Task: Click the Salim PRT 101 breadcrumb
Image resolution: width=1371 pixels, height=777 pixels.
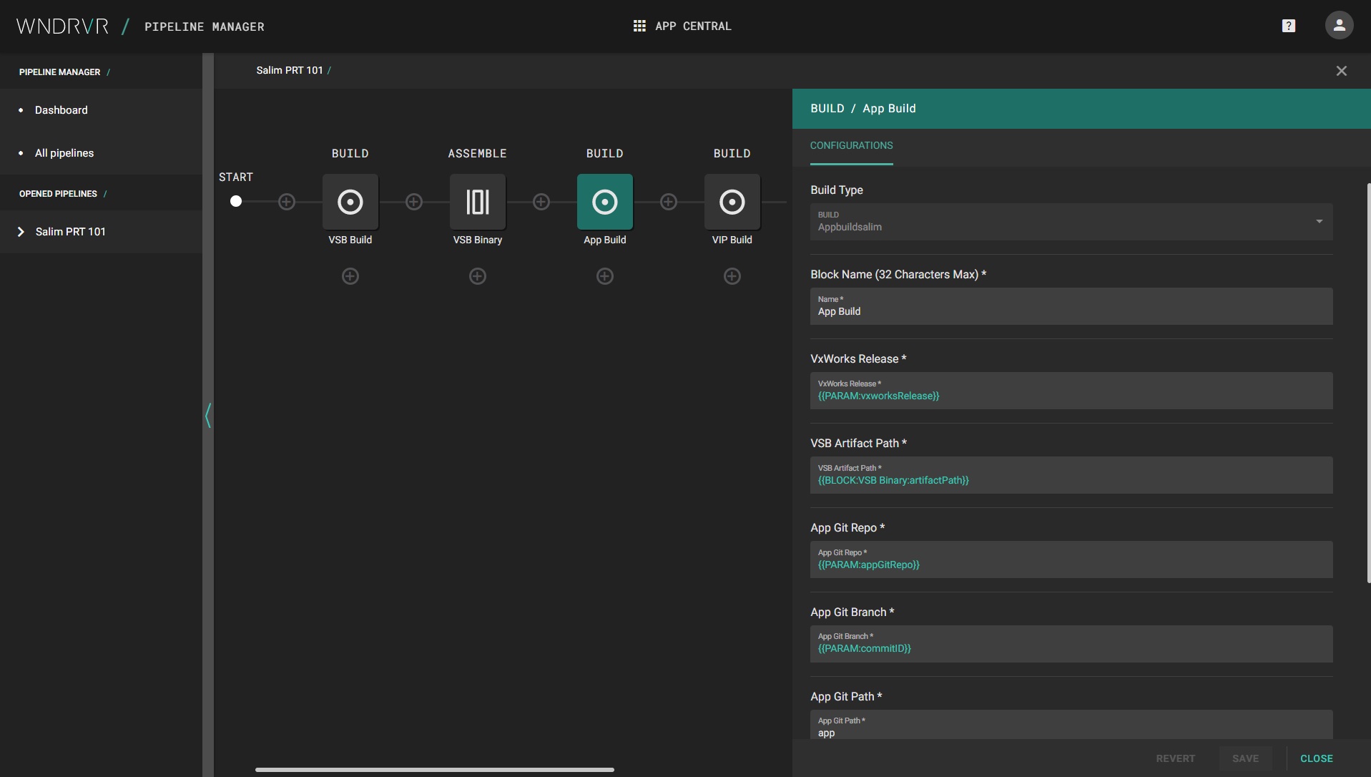Action: (290, 70)
